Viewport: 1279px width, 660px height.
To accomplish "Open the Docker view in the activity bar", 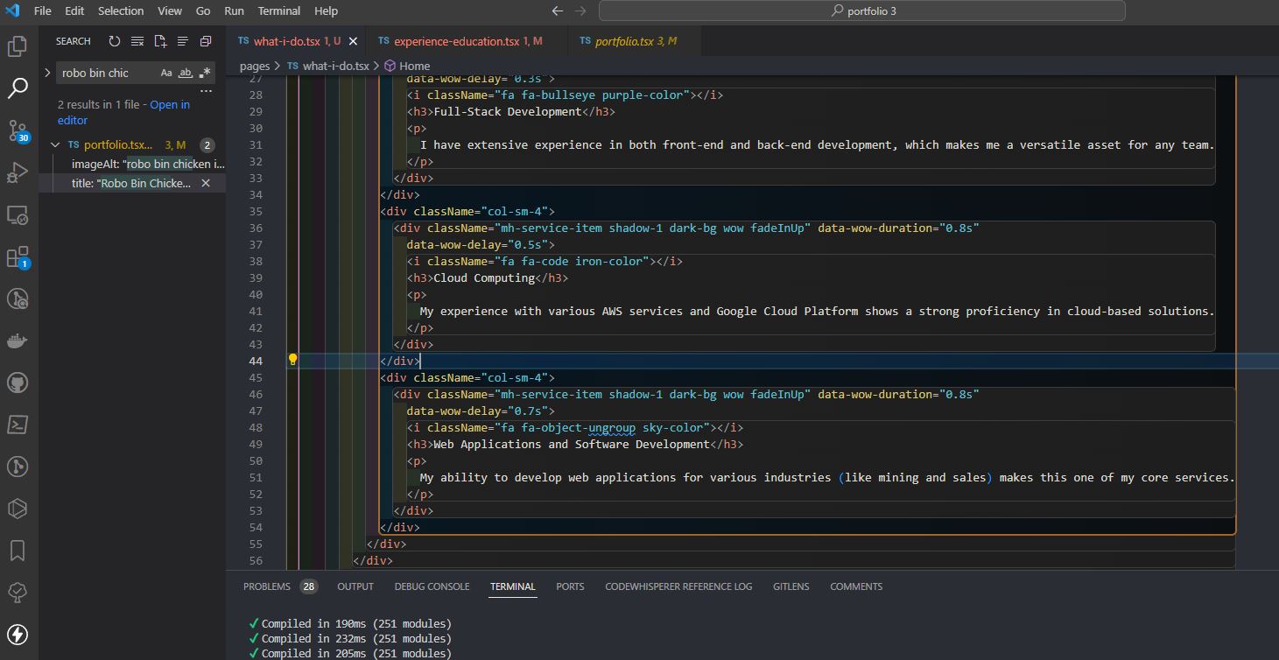I will tap(18, 341).
